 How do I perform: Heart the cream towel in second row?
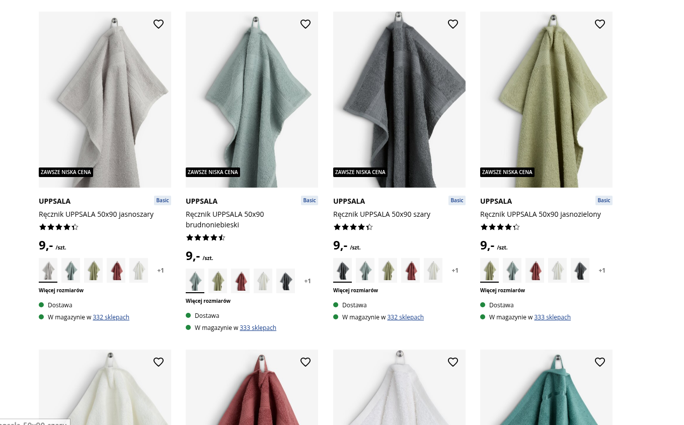coord(159,362)
